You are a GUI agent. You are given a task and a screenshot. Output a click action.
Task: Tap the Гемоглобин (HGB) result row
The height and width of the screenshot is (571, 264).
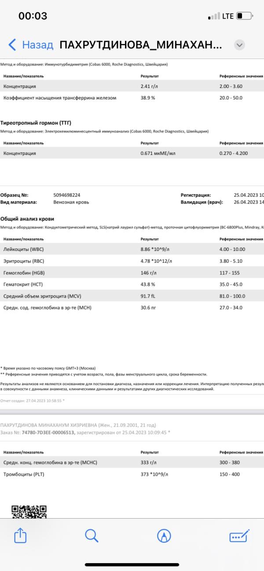(132, 273)
